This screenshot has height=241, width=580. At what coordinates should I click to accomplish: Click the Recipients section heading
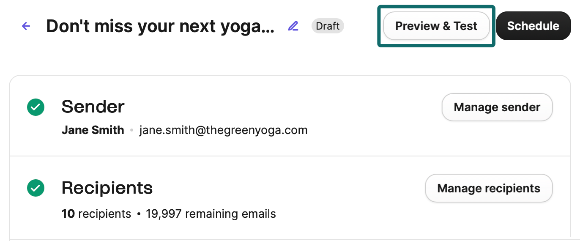pyautogui.click(x=107, y=188)
